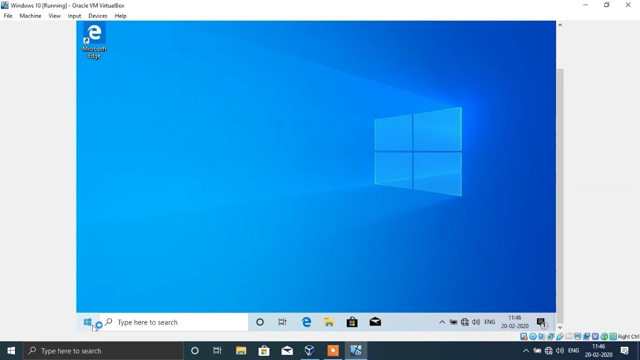
Task: Open host volume tray icon
Action: point(560,351)
